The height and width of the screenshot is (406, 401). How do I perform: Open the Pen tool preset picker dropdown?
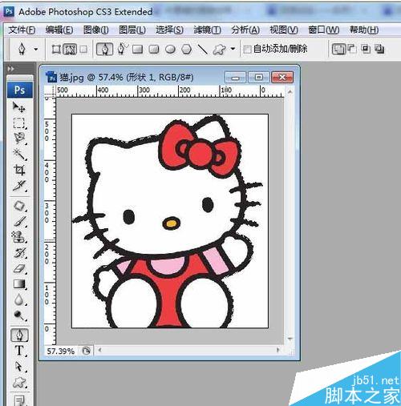(x=35, y=49)
